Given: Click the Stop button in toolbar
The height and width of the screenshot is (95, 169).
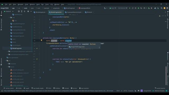Looking at the screenshot, I should (x=151, y=8).
